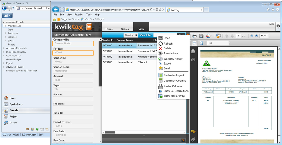Click the share document icon with people
Viewport: 282px width, 145px height.
pyautogui.click(x=208, y=36)
